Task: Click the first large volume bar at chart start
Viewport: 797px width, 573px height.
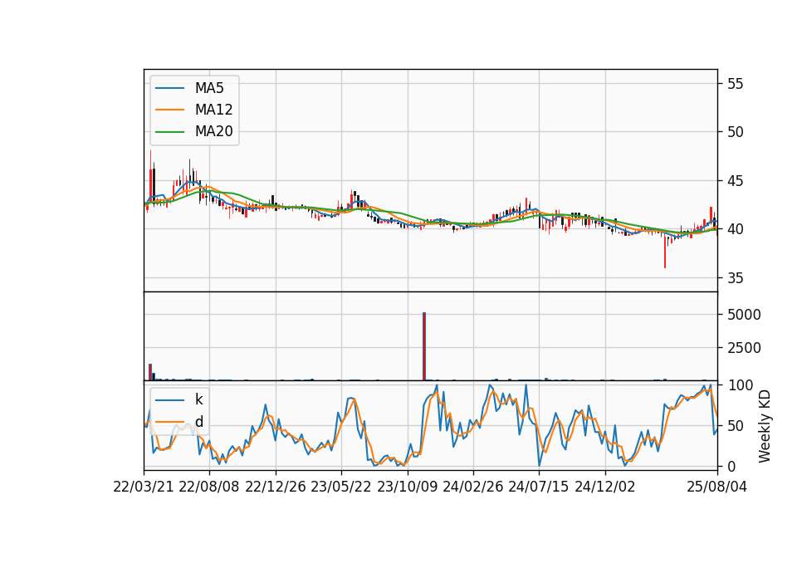Action: click(x=150, y=372)
